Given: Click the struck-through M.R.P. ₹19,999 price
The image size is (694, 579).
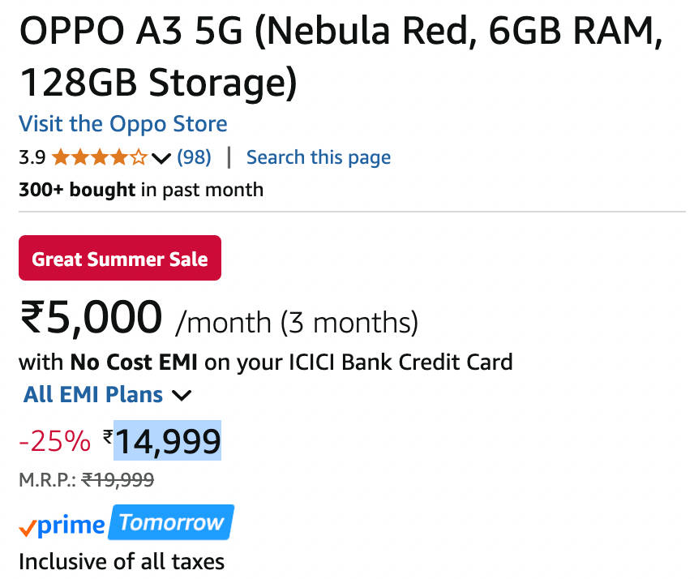Looking at the screenshot, I should tap(118, 480).
